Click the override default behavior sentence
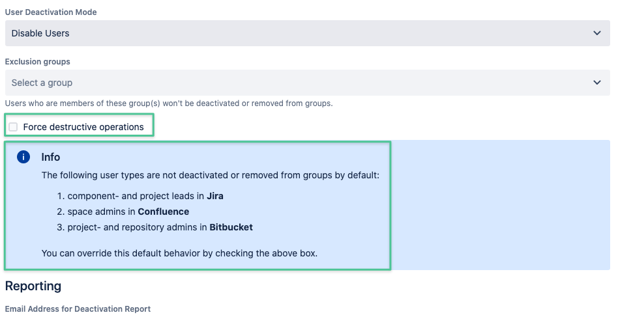 pos(179,253)
